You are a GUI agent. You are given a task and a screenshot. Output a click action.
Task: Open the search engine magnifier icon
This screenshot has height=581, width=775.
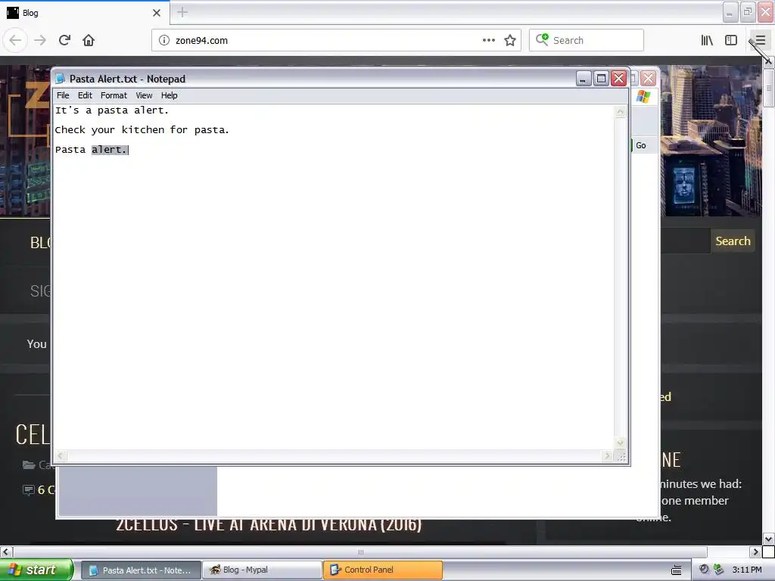tap(542, 40)
